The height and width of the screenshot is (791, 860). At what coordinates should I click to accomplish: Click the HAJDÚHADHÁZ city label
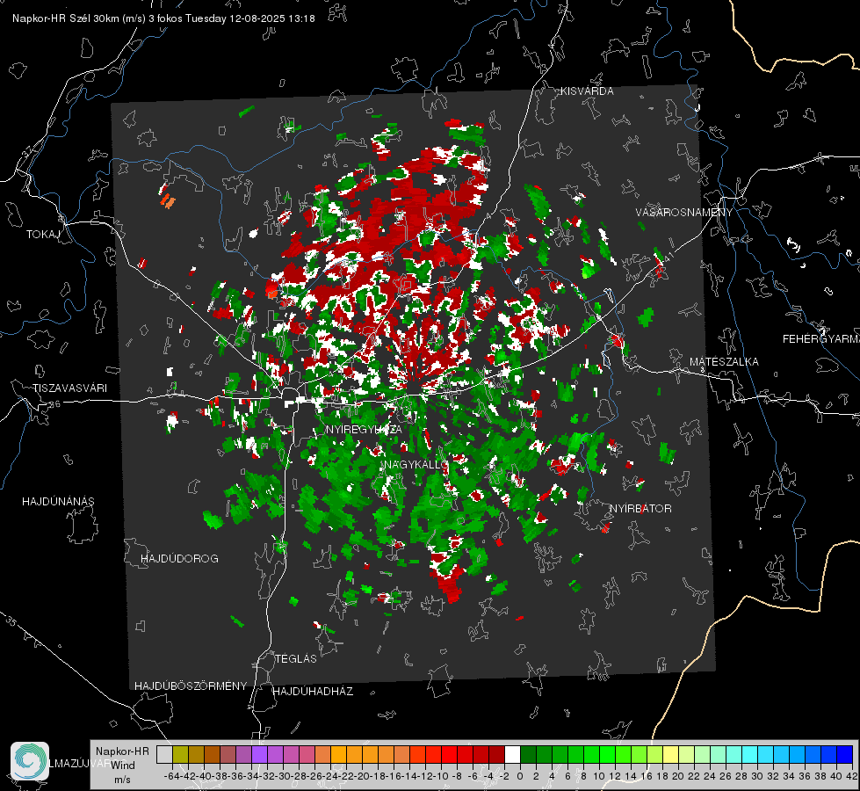(313, 692)
